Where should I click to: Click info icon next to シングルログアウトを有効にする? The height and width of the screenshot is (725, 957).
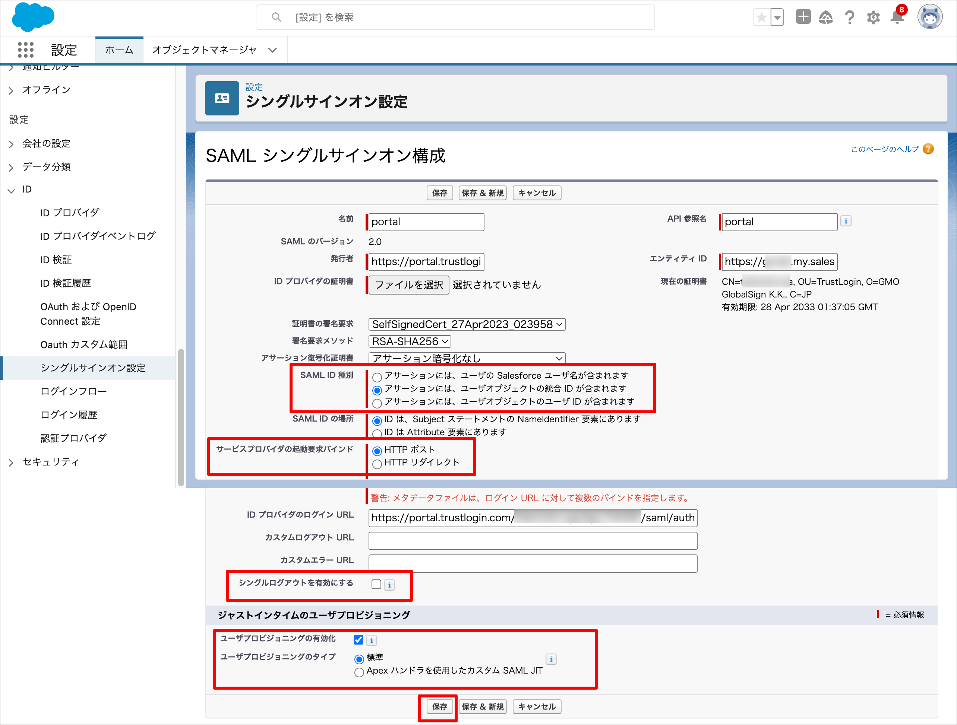pos(389,585)
